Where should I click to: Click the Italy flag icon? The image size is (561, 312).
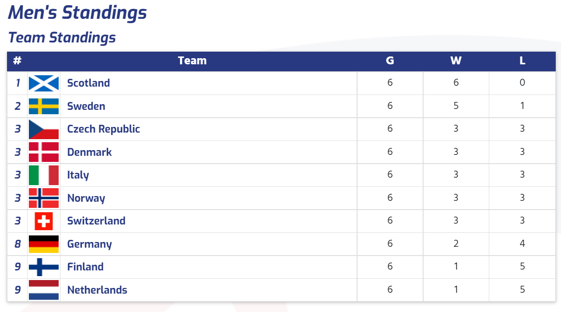tap(44, 175)
